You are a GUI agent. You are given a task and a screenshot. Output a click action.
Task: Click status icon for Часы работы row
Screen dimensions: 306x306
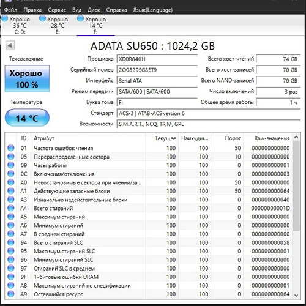11,165
